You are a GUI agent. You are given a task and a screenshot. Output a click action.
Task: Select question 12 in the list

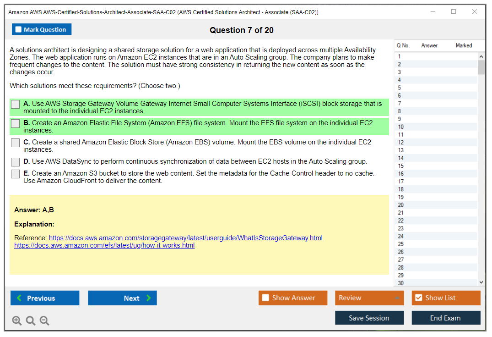tap(401, 143)
